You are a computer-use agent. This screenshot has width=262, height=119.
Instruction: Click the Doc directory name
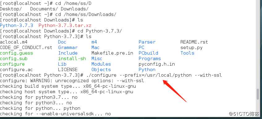pyautogui.click(x=62, y=42)
